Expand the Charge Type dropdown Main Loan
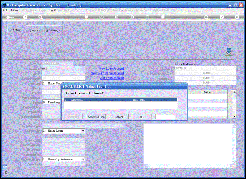 pos(83,131)
